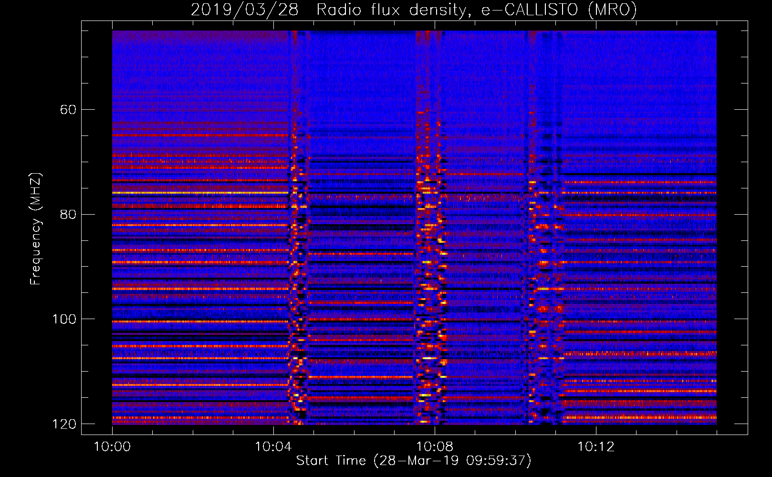
Task: Click the 100 frequency tick label
Action: 64,319
